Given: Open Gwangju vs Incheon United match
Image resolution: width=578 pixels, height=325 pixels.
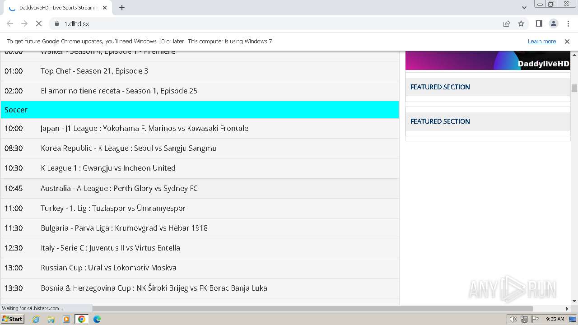Looking at the screenshot, I should (108, 168).
